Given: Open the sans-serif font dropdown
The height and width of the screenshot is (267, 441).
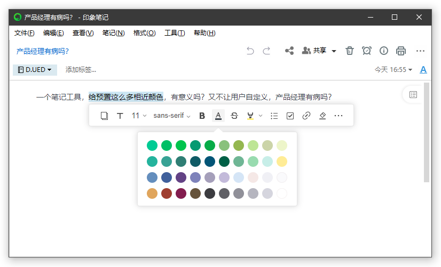Looking at the screenshot, I should 172,116.
